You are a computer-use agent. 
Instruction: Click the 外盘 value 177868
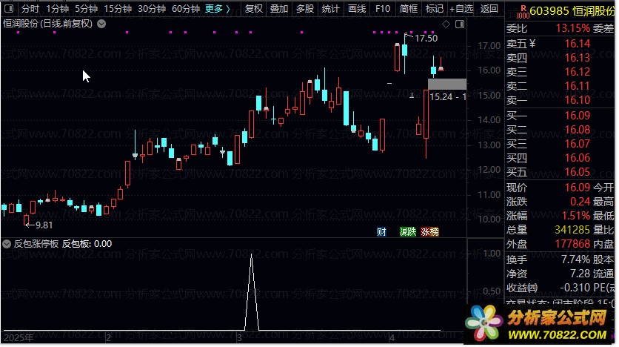(x=572, y=244)
